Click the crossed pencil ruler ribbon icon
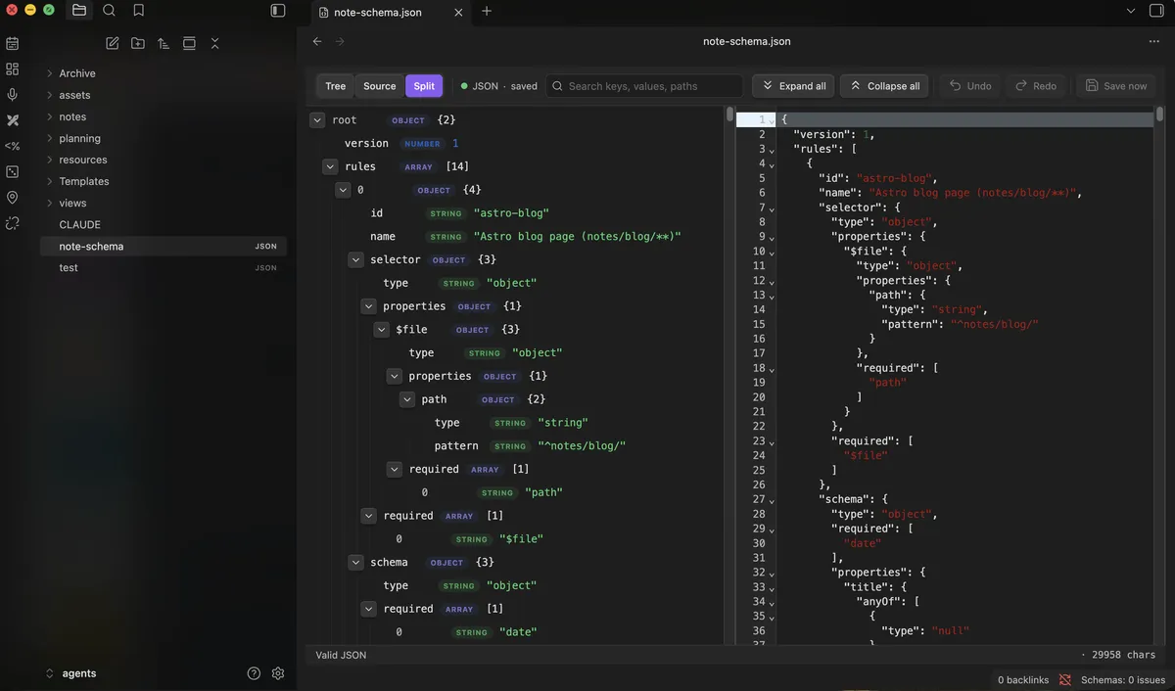 [13, 120]
